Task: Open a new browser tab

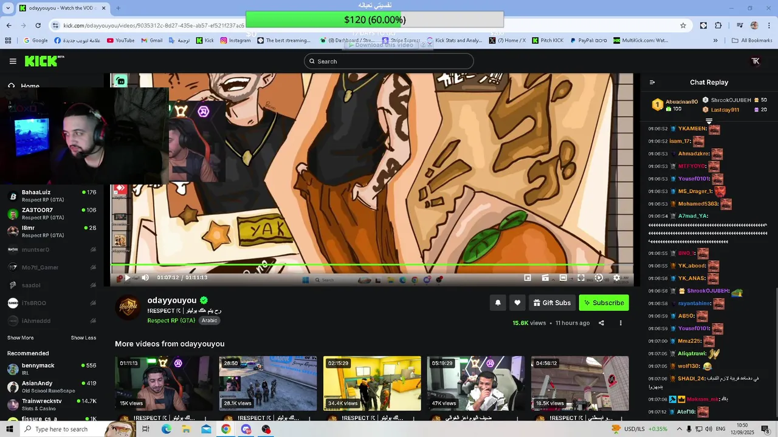Action: coord(118,8)
